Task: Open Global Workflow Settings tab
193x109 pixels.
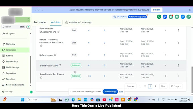Action: pyautogui.click(x=78, y=22)
